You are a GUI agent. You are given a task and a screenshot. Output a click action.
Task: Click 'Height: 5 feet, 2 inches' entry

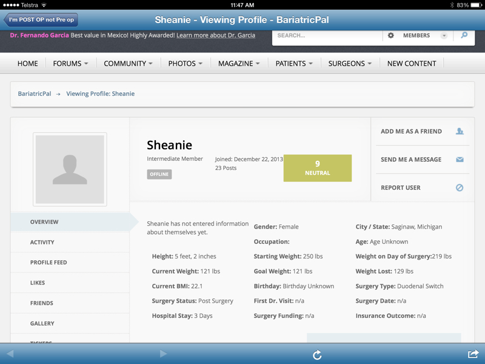click(184, 256)
